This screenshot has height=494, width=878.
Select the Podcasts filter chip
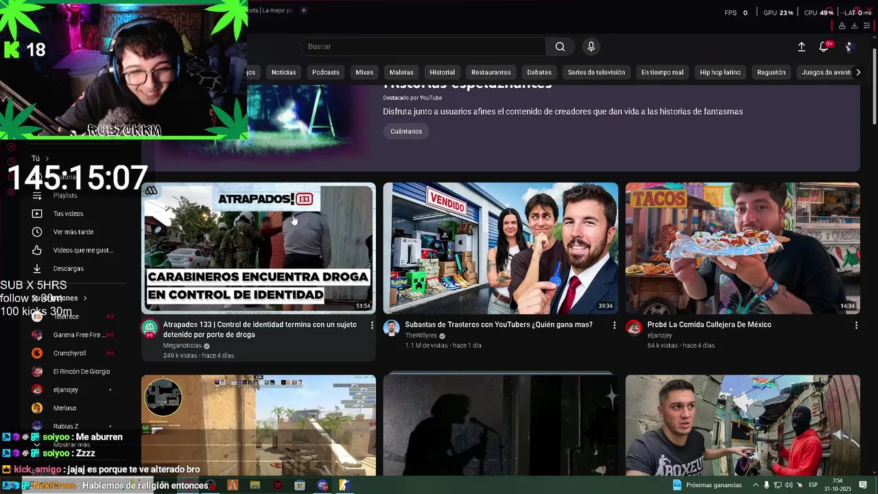click(x=326, y=72)
